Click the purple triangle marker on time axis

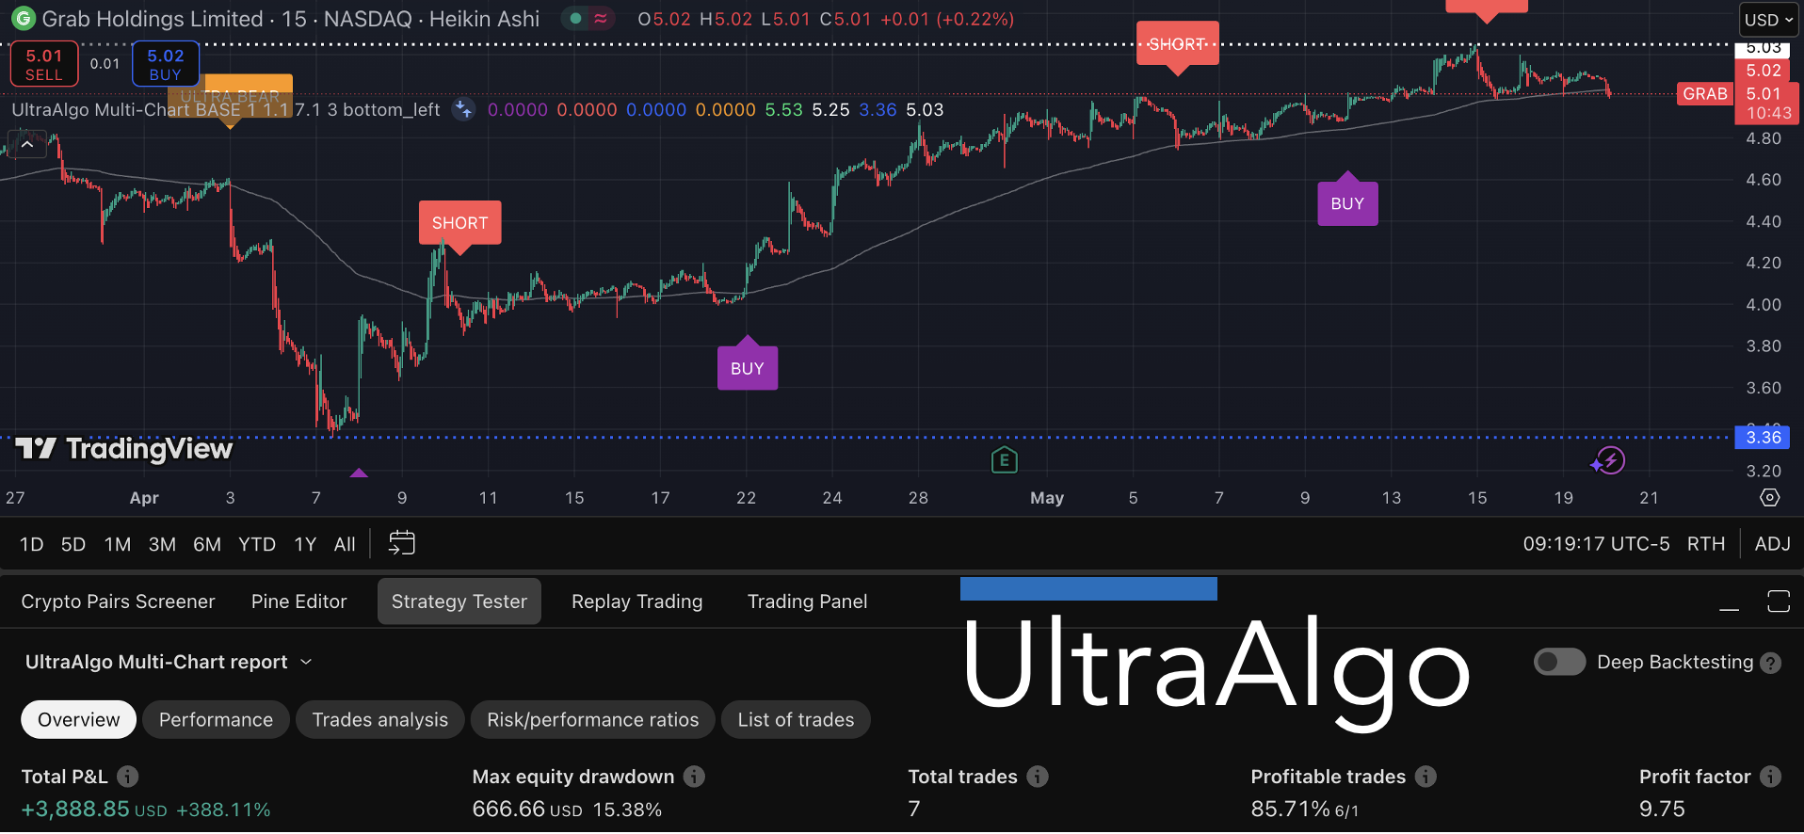click(359, 473)
